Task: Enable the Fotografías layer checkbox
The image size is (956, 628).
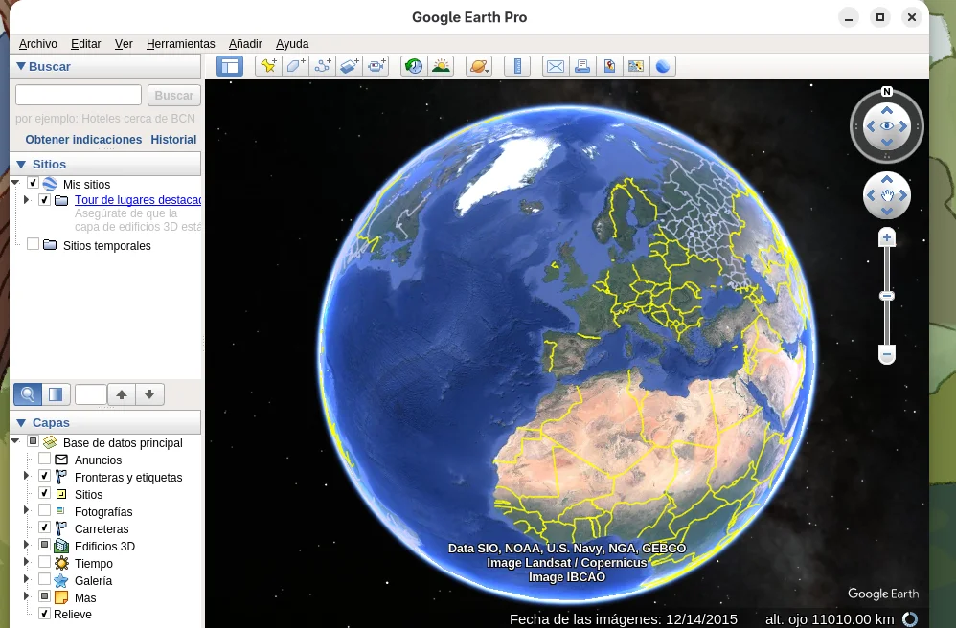Action: 44,510
